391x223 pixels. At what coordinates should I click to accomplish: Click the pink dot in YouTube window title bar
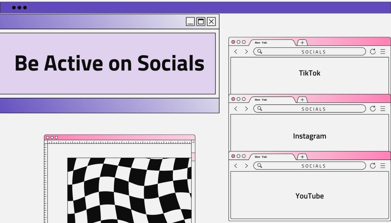[233, 156]
